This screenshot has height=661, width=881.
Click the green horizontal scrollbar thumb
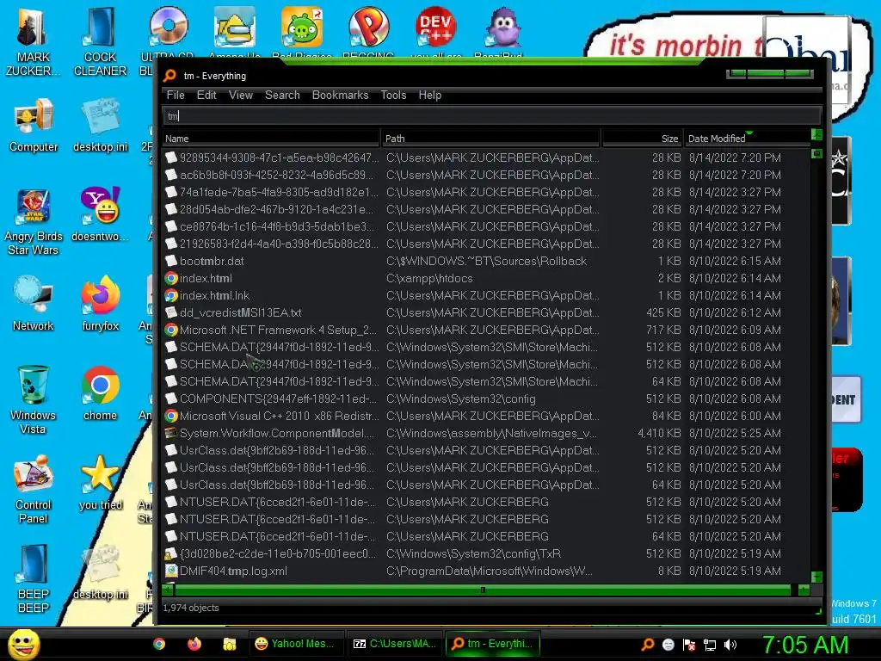(x=483, y=590)
